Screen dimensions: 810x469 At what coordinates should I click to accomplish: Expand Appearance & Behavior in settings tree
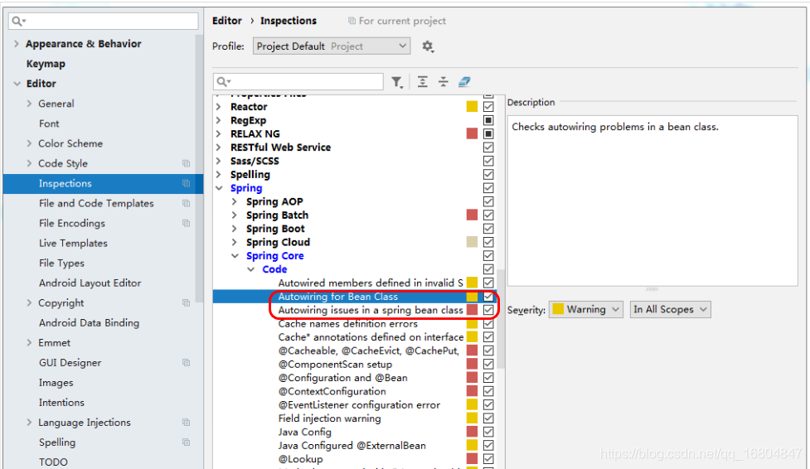click(x=16, y=44)
